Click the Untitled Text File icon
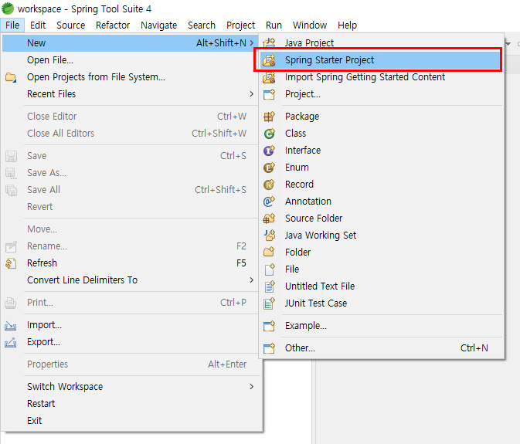The height and width of the screenshot is (444, 520). pyautogui.click(x=269, y=286)
